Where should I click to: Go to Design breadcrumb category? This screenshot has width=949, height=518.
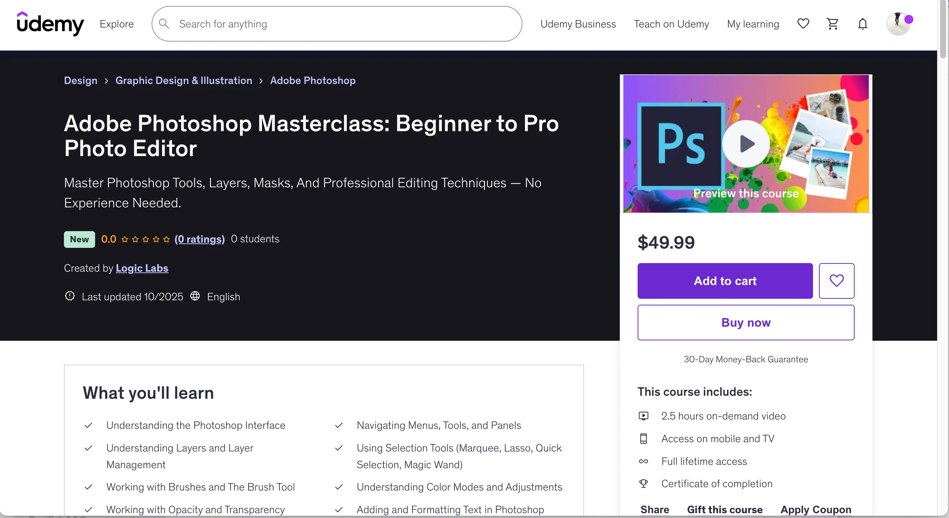click(81, 80)
